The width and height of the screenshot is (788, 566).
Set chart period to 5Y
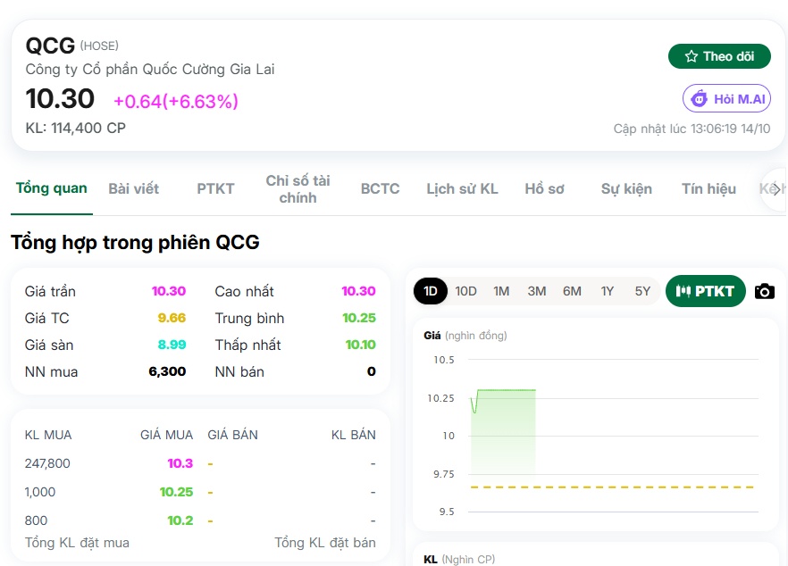click(x=642, y=291)
